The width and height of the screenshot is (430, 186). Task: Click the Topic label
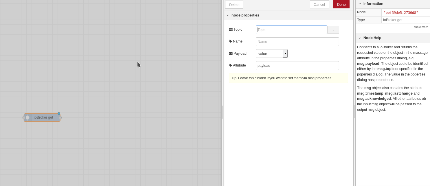238,30
